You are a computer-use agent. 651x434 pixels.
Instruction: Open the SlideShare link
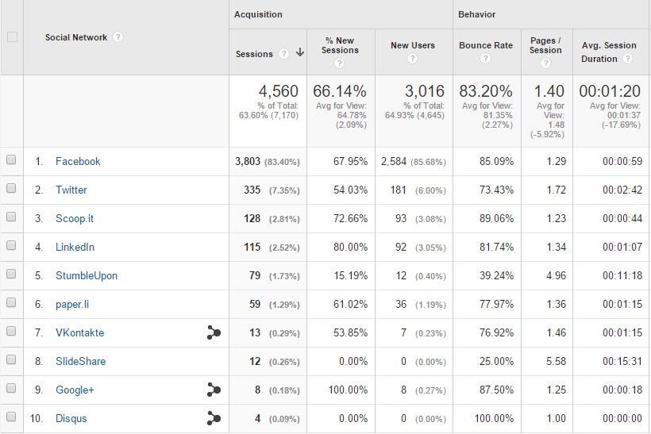click(x=80, y=361)
